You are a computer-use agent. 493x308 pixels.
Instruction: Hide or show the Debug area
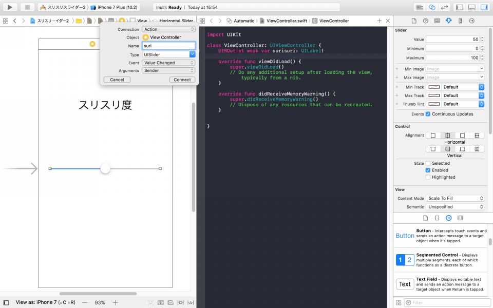(471, 7)
